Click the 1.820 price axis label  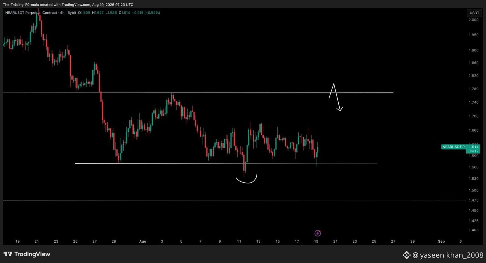(474, 76)
